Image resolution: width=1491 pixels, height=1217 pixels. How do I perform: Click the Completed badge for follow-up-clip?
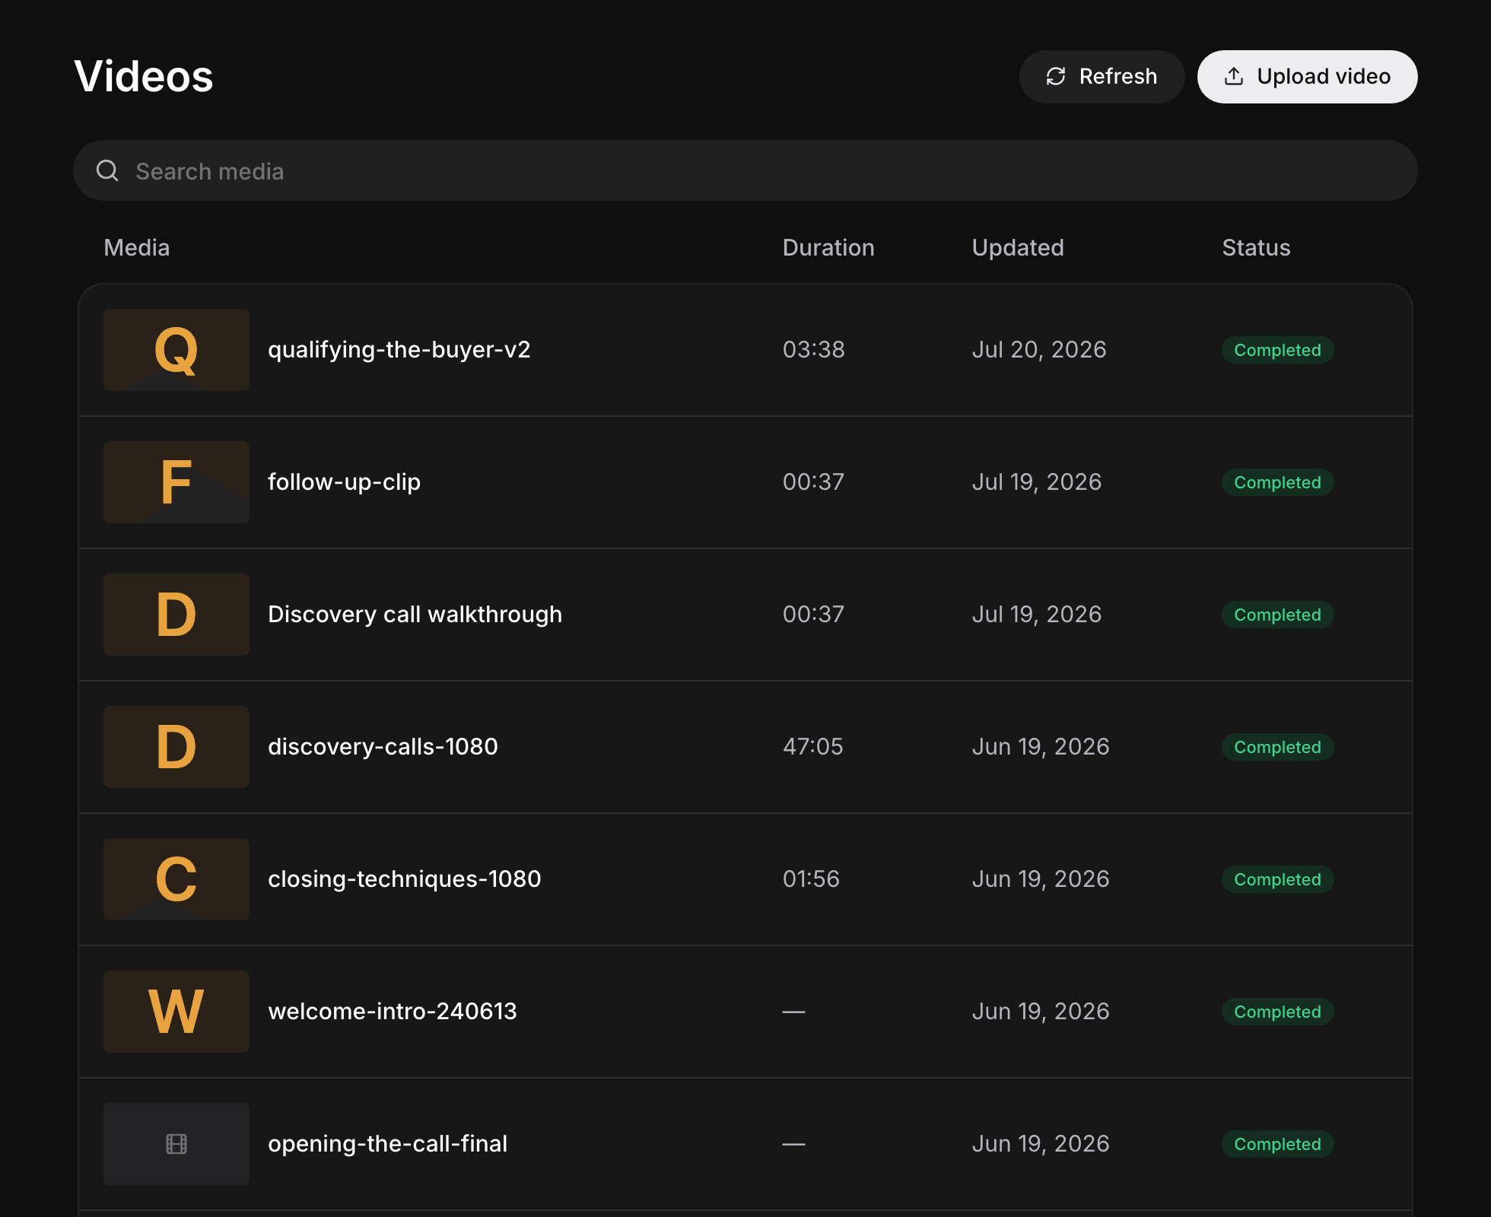pyautogui.click(x=1277, y=482)
